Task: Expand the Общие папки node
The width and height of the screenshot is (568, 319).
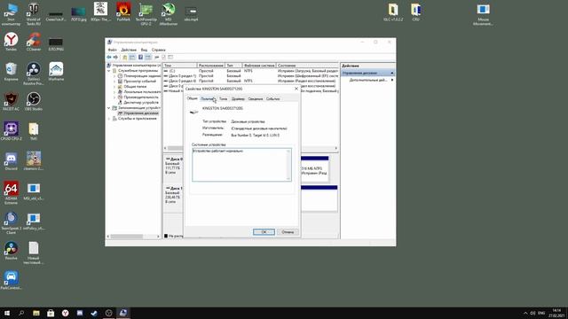Action: pyautogui.click(x=114, y=87)
